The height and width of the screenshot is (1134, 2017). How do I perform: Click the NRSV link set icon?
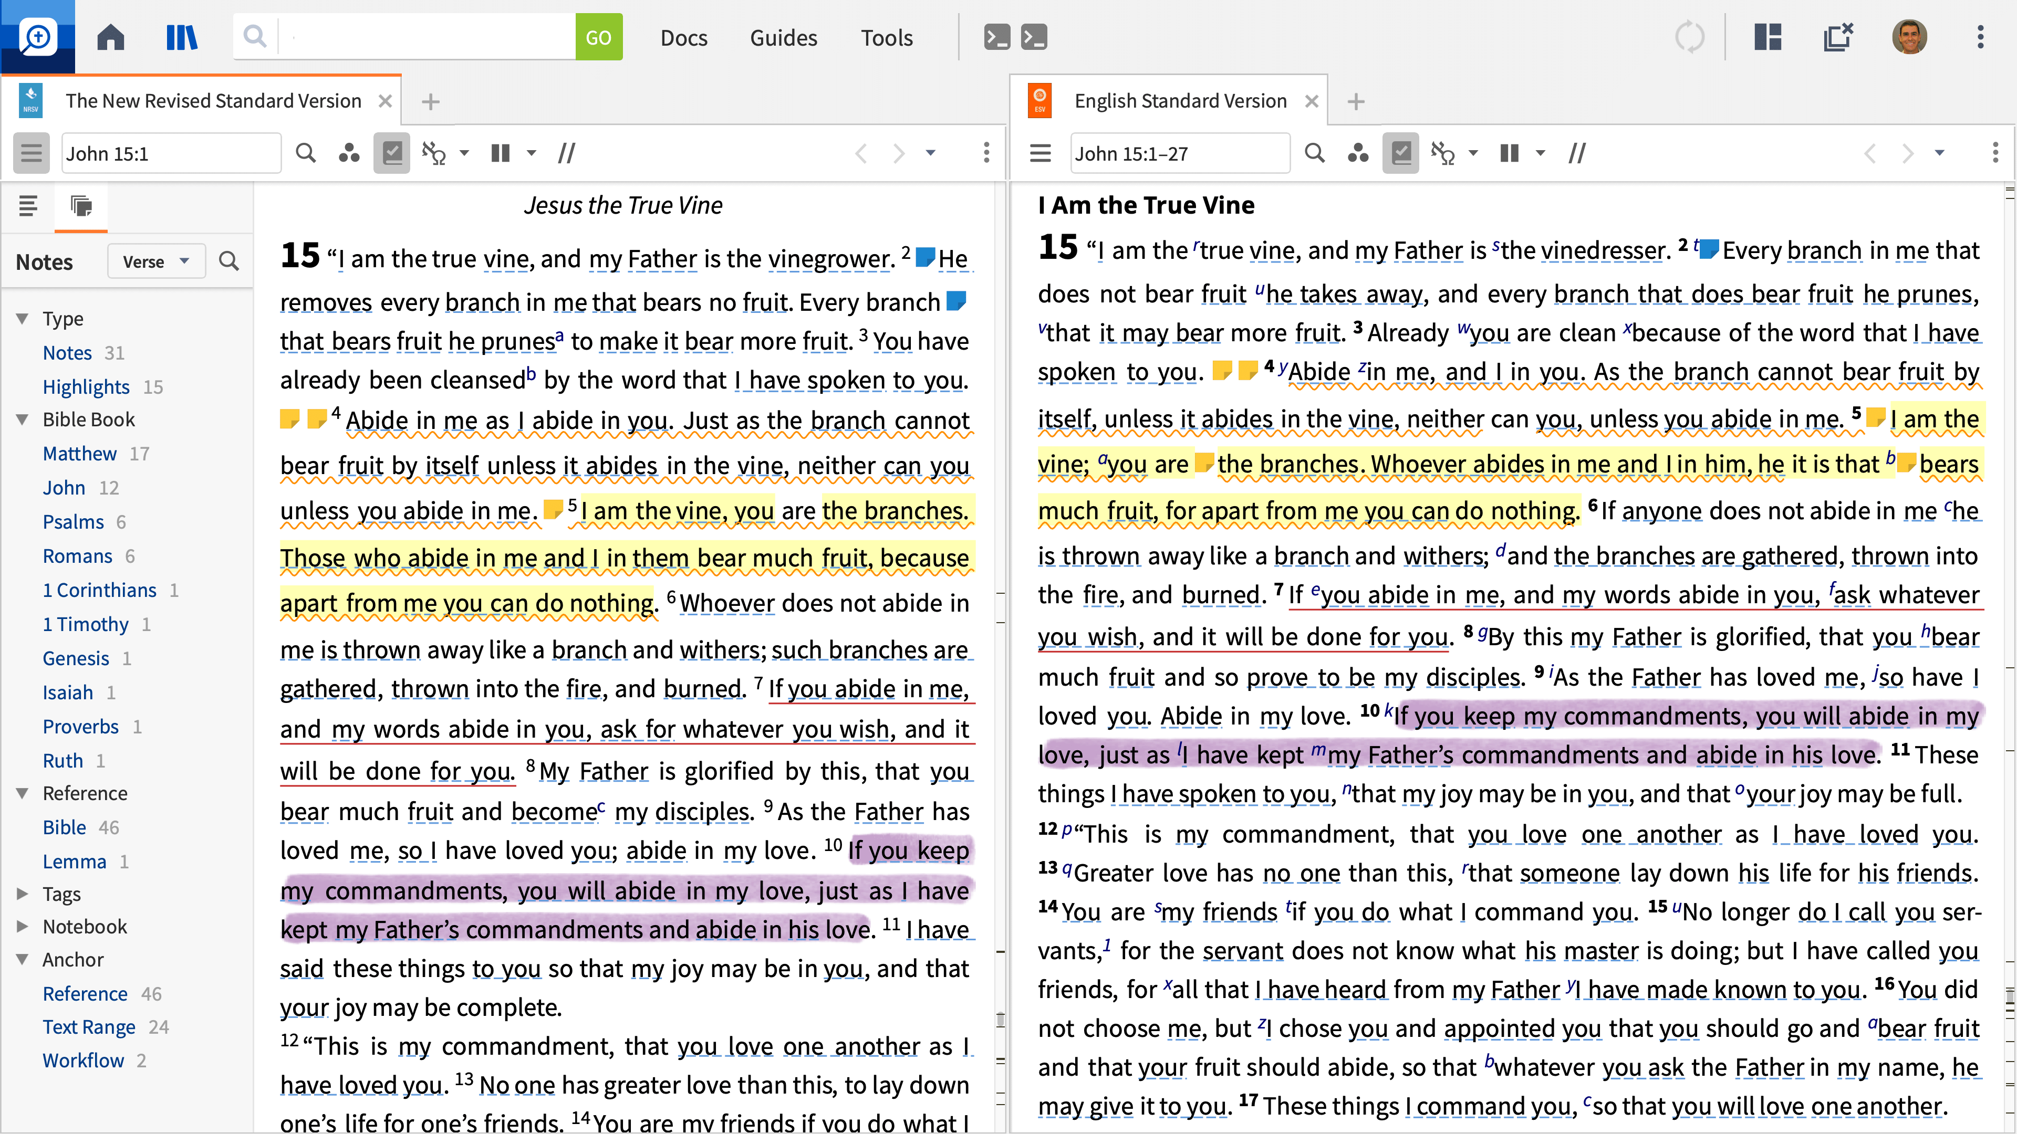point(434,153)
